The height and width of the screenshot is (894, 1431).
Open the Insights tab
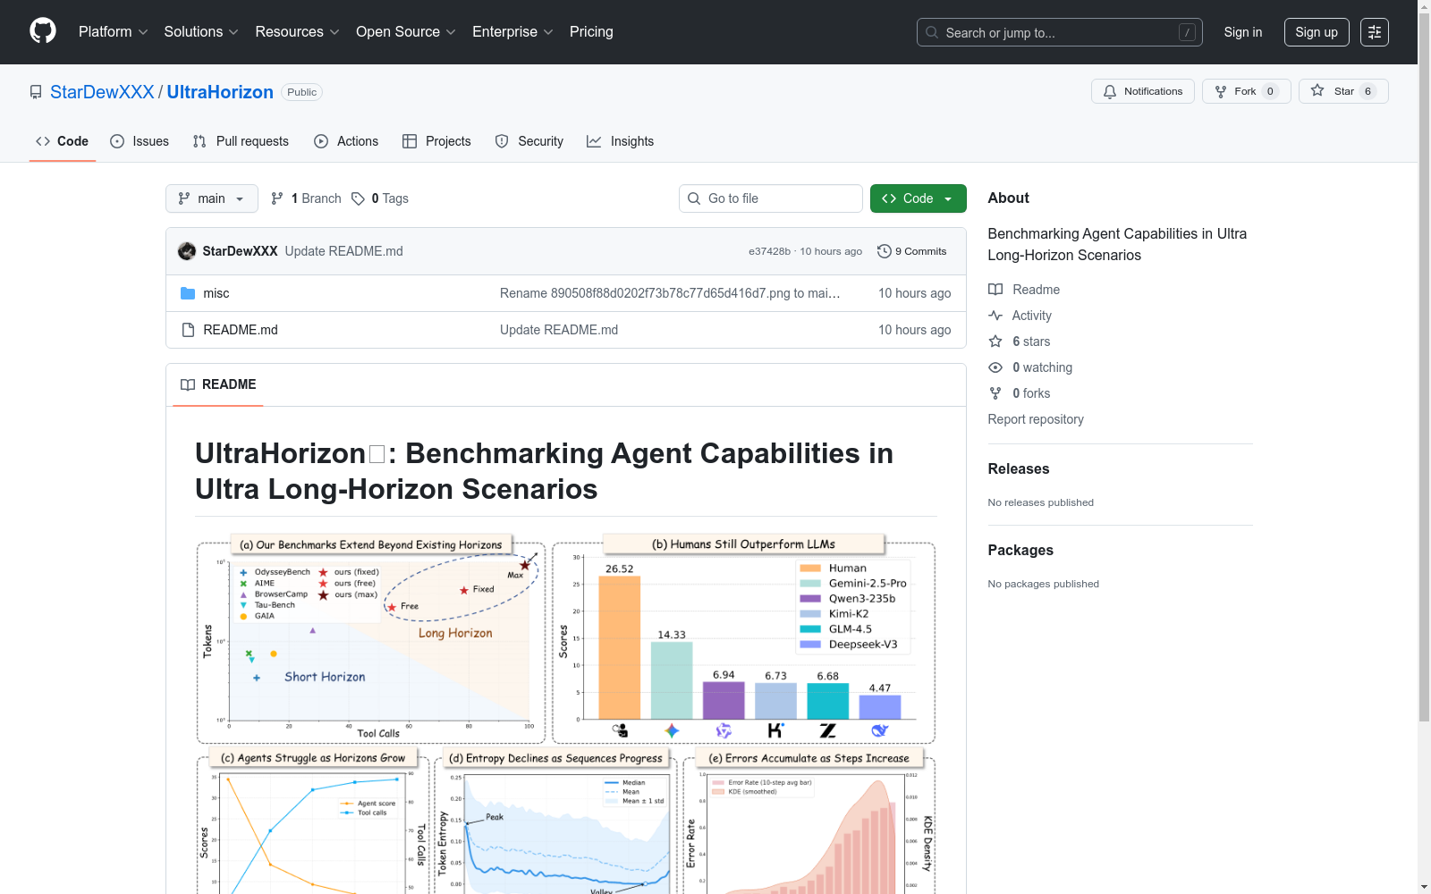coord(621,141)
